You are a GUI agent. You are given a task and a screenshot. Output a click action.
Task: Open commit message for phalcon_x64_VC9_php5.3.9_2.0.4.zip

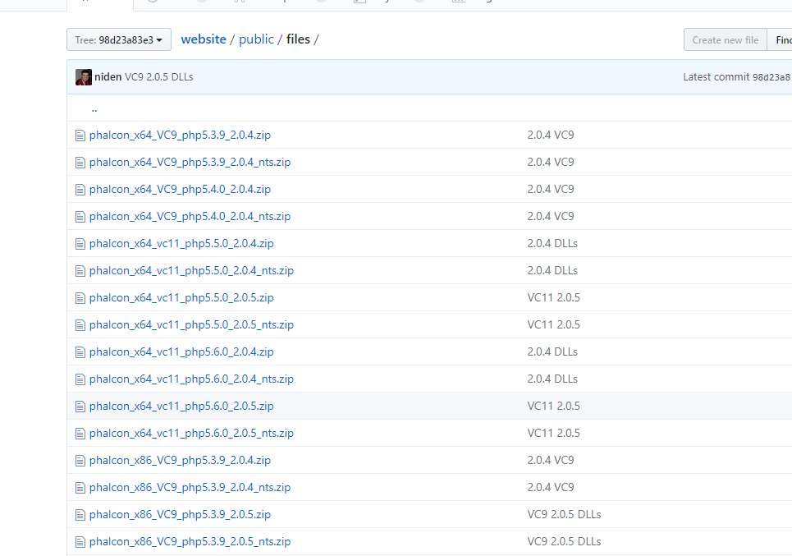tap(551, 135)
